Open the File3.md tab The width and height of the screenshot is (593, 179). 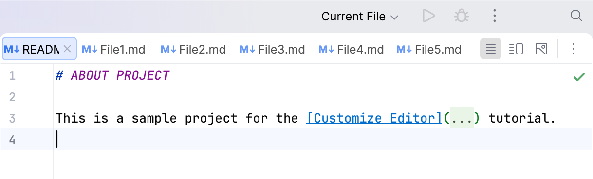(x=272, y=49)
